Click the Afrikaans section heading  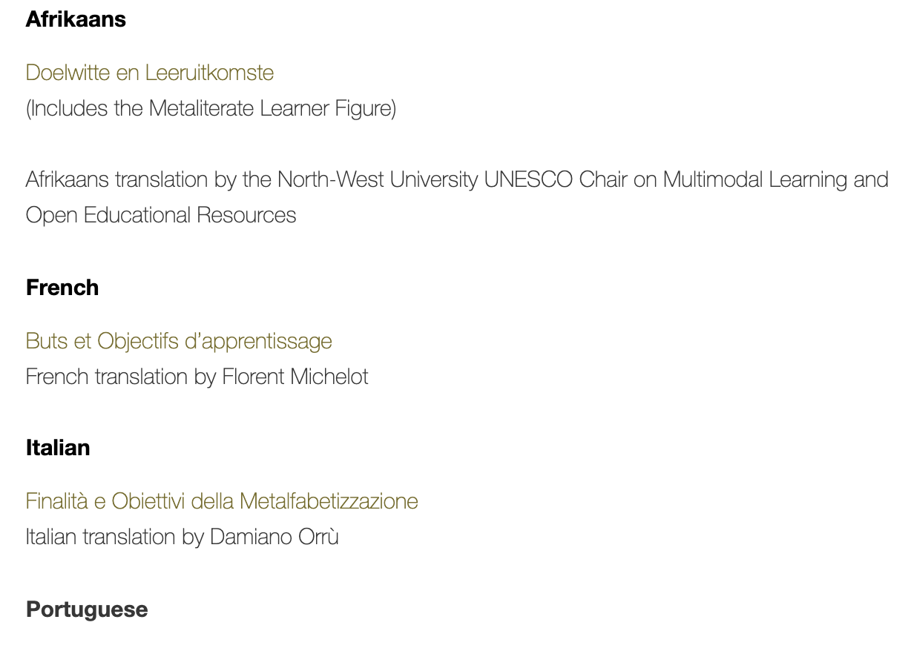(x=76, y=19)
